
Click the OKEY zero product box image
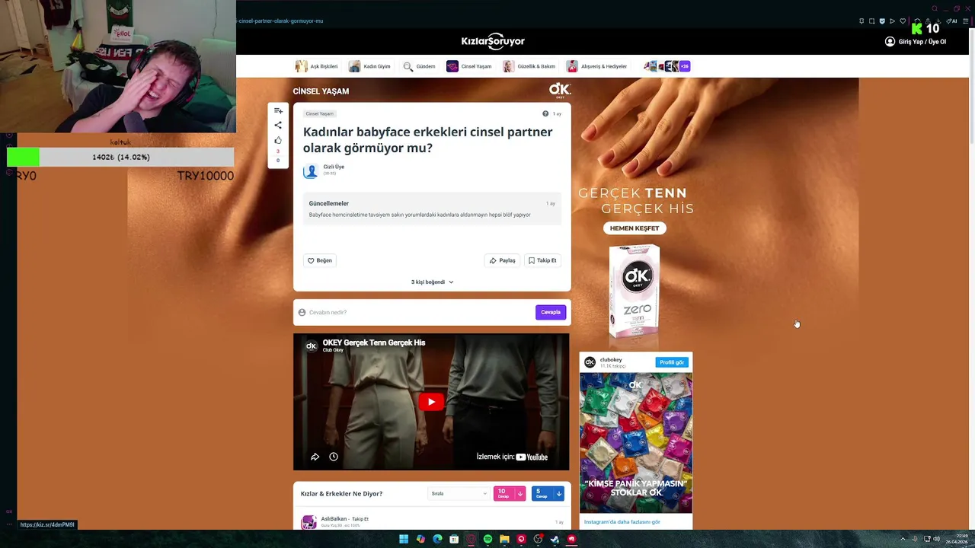(x=635, y=292)
